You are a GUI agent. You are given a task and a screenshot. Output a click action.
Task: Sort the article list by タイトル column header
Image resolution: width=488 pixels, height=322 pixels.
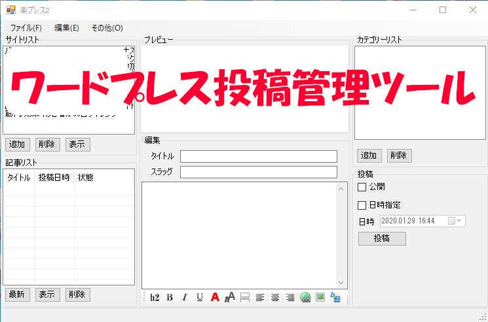[19, 178]
